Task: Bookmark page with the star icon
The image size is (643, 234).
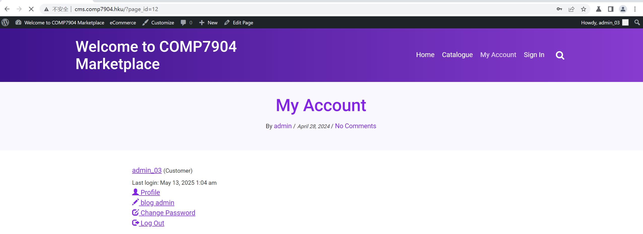Action: click(583, 9)
